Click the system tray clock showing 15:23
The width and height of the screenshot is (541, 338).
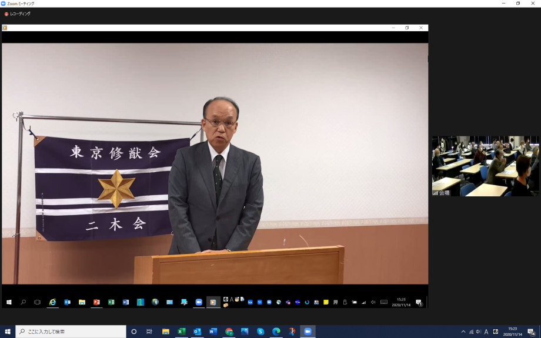[x=512, y=332]
